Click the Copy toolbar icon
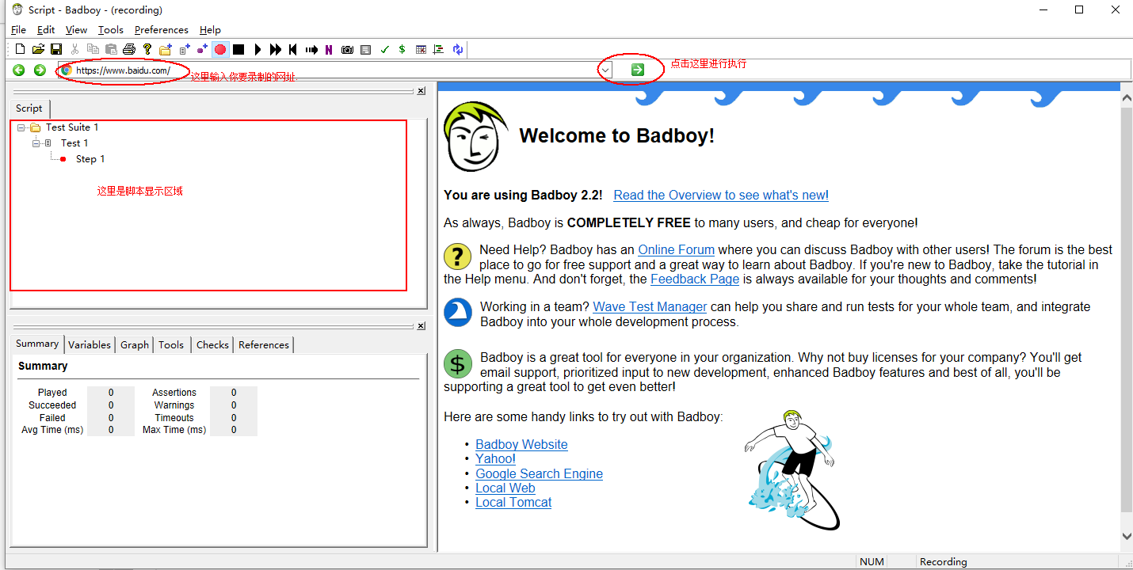 tap(93, 49)
